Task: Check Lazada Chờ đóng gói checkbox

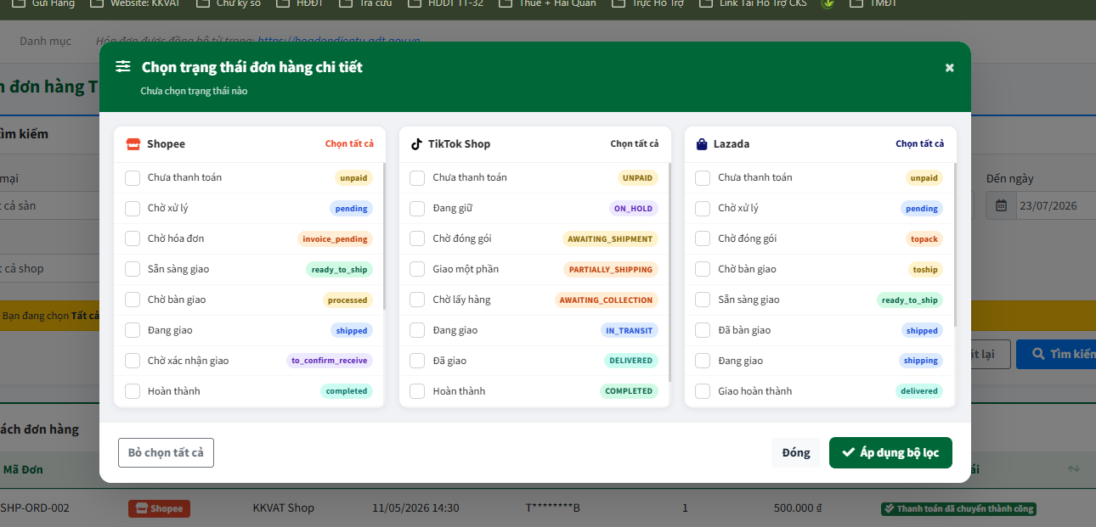Action: (703, 239)
